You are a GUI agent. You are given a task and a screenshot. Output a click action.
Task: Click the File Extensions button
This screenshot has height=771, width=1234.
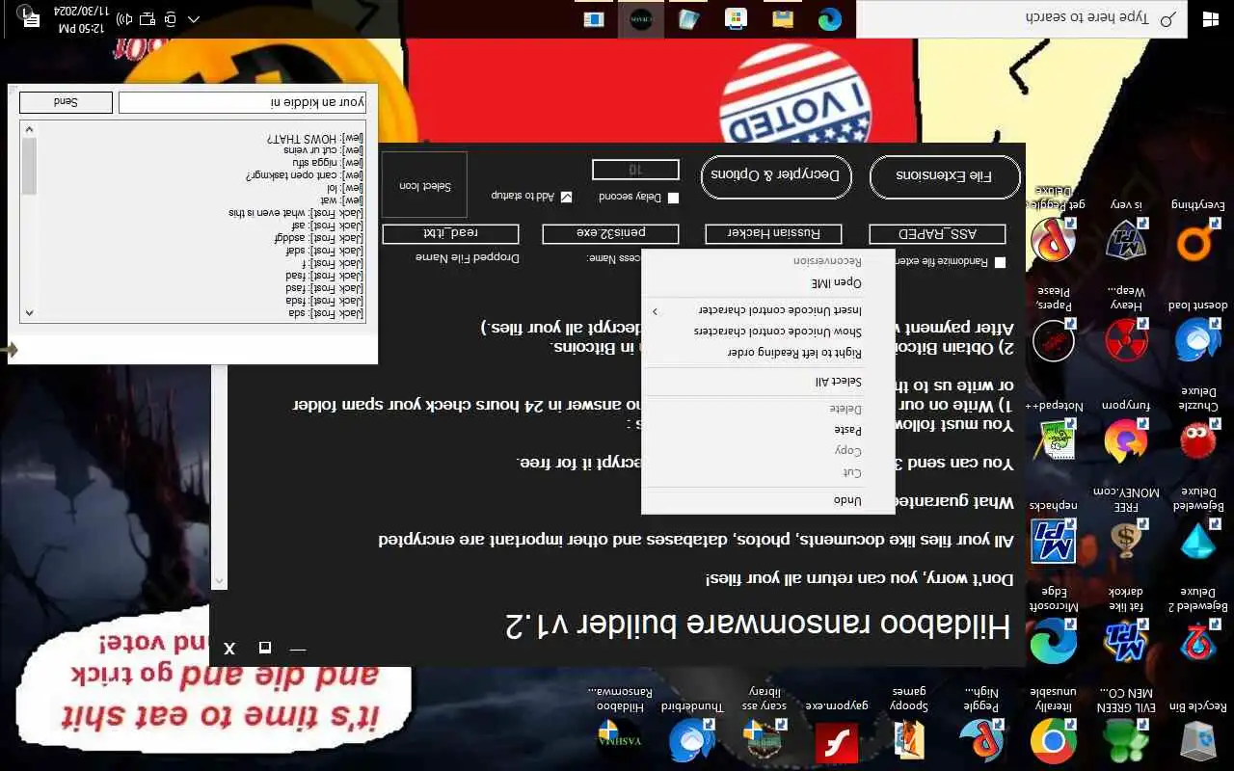coord(945,176)
